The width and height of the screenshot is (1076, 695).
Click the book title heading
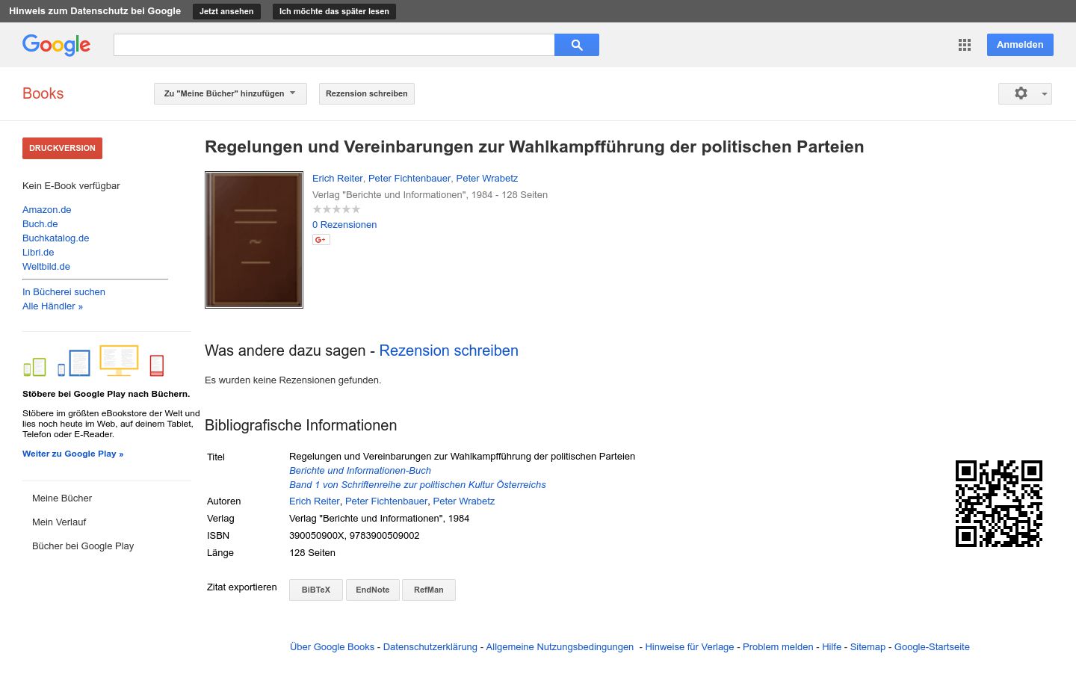point(534,147)
